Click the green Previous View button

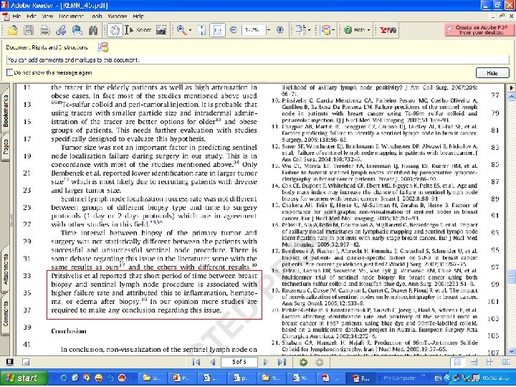coord(303,363)
